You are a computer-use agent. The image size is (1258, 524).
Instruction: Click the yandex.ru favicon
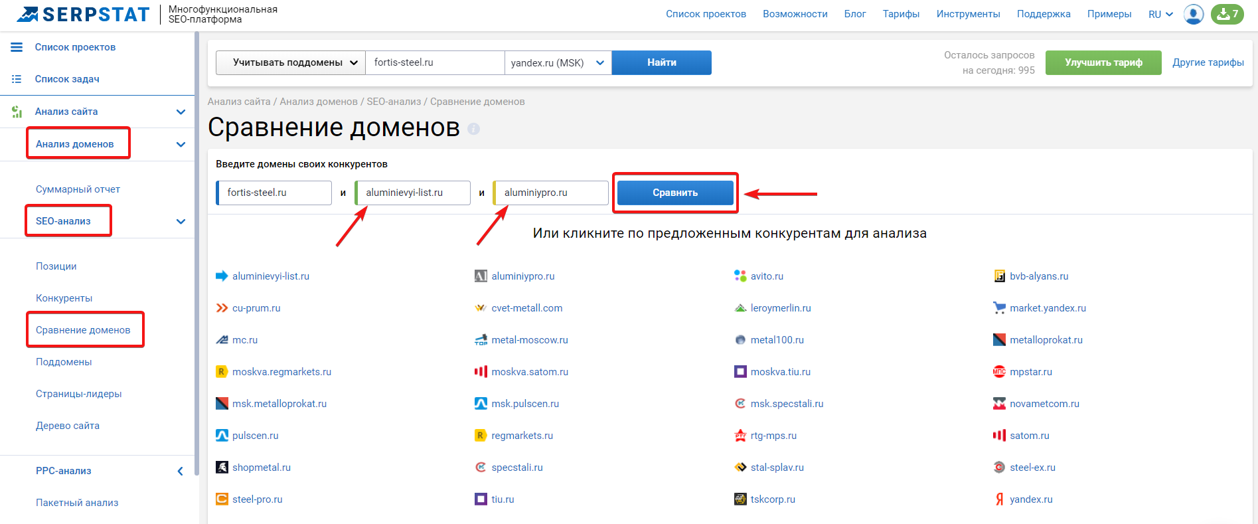tap(1000, 499)
